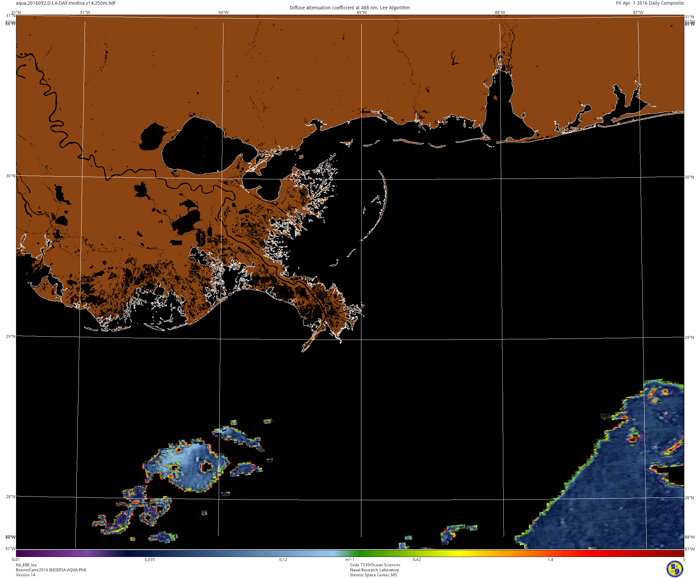Viewport: 700px width, 578px height.
Task: Click the 1.4 colorbar tick label
Action: pyautogui.click(x=550, y=560)
